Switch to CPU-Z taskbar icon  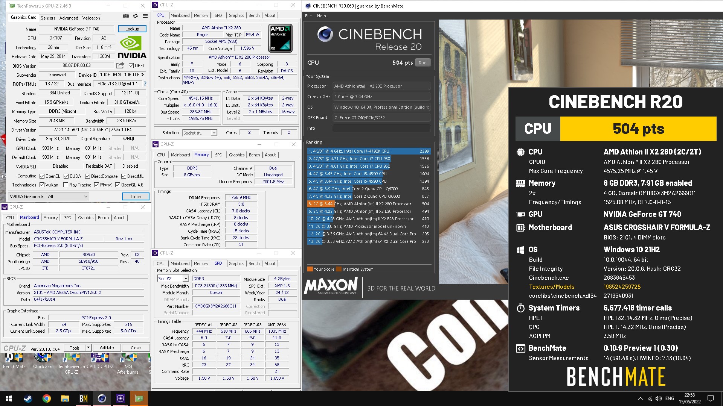[x=120, y=398]
